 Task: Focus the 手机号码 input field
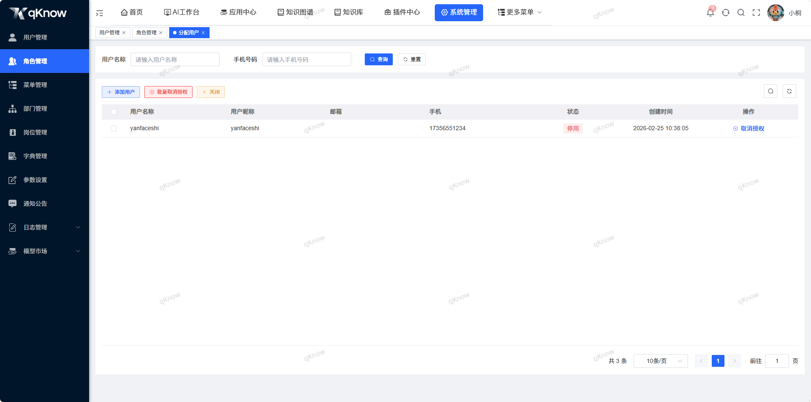click(x=307, y=59)
